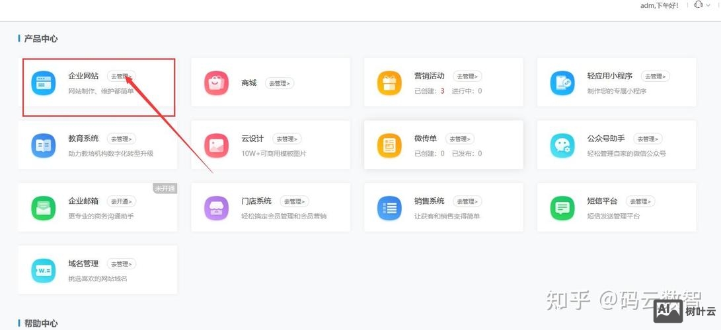Click the 销售系统 title text

tap(429, 201)
